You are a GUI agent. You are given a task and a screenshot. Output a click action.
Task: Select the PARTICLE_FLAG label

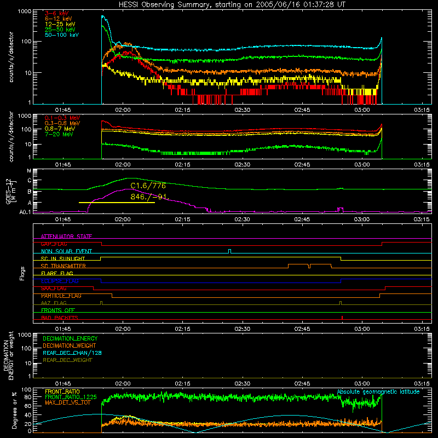(x=61, y=296)
